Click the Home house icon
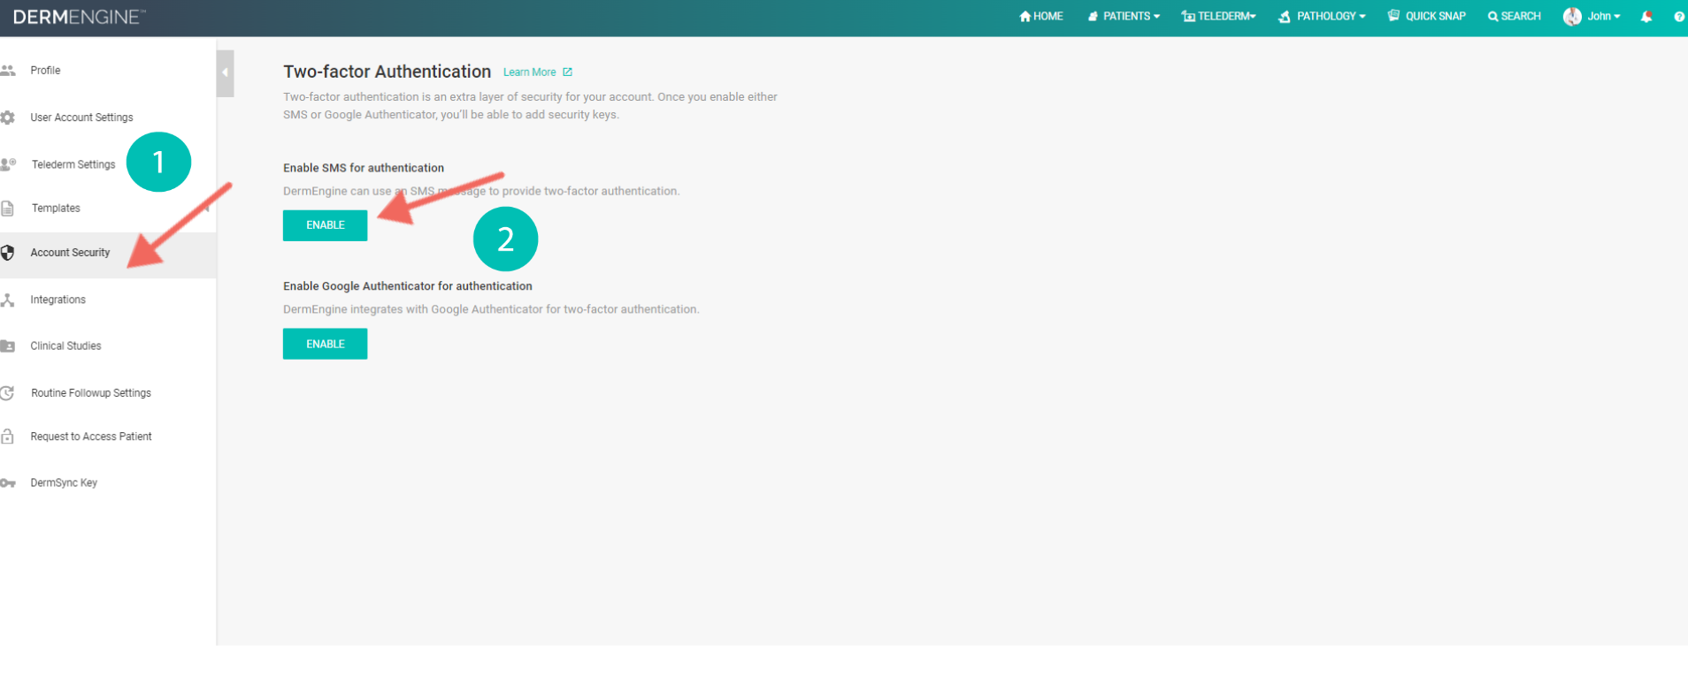The width and height of the screenshot is (1688, 676). 1024,16
